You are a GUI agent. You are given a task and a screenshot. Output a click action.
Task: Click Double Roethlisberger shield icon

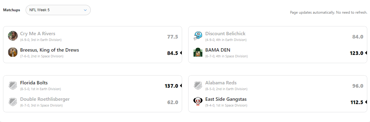click(13, 102)
